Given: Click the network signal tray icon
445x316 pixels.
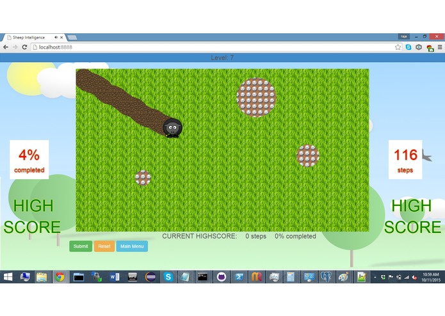Looking at the screenshot, I should point(407,278).
